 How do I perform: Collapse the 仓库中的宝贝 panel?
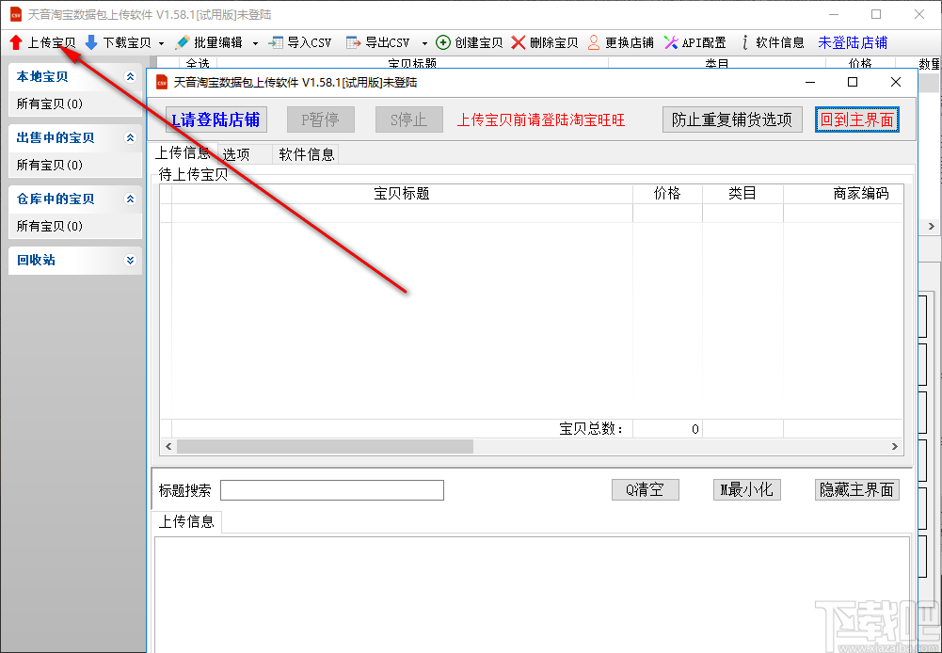130,199
